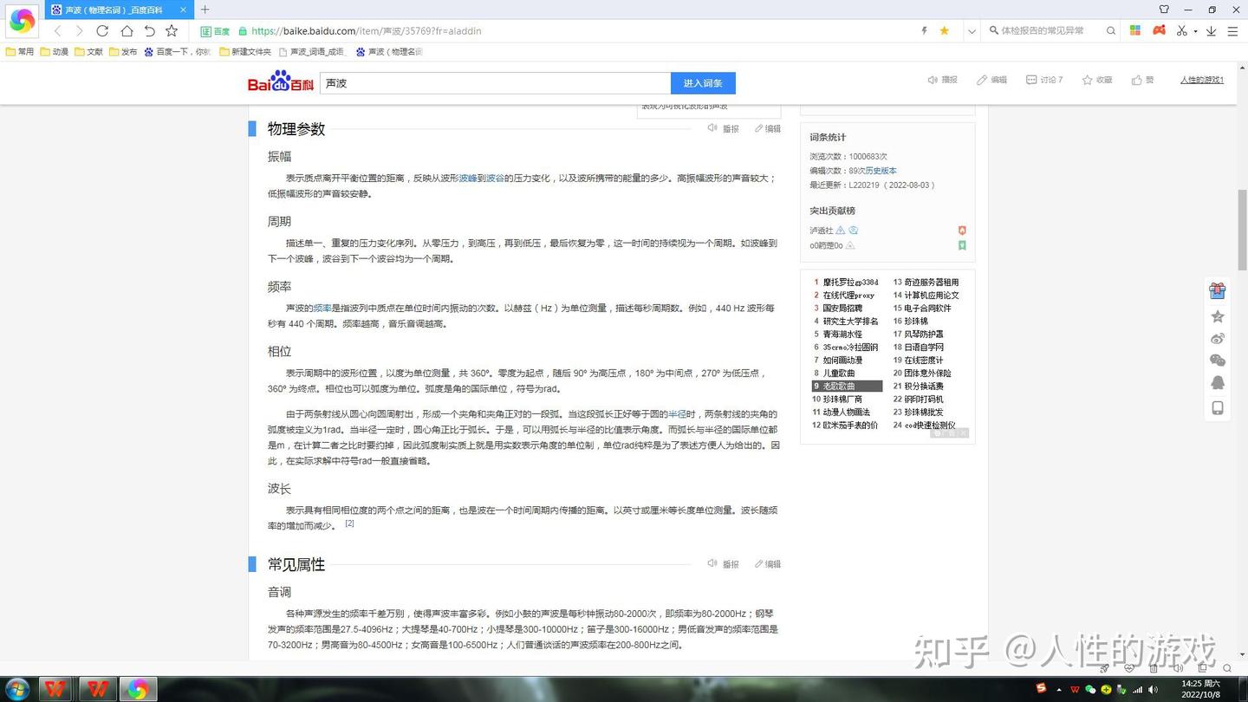Click the browser home icon
The height and width of the screenshot is (702, 1248).
(x=126, y=31)
